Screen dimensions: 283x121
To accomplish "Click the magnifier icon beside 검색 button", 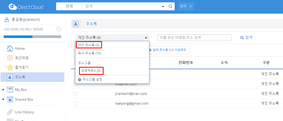I will (242, 38).
